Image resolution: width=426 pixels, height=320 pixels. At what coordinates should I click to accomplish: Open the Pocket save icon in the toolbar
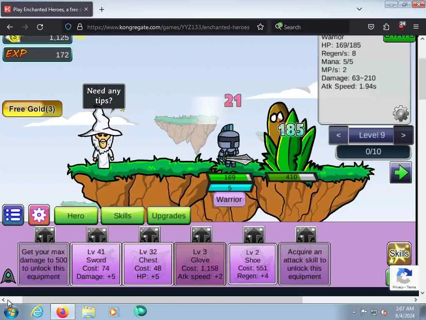click(371, 27)
